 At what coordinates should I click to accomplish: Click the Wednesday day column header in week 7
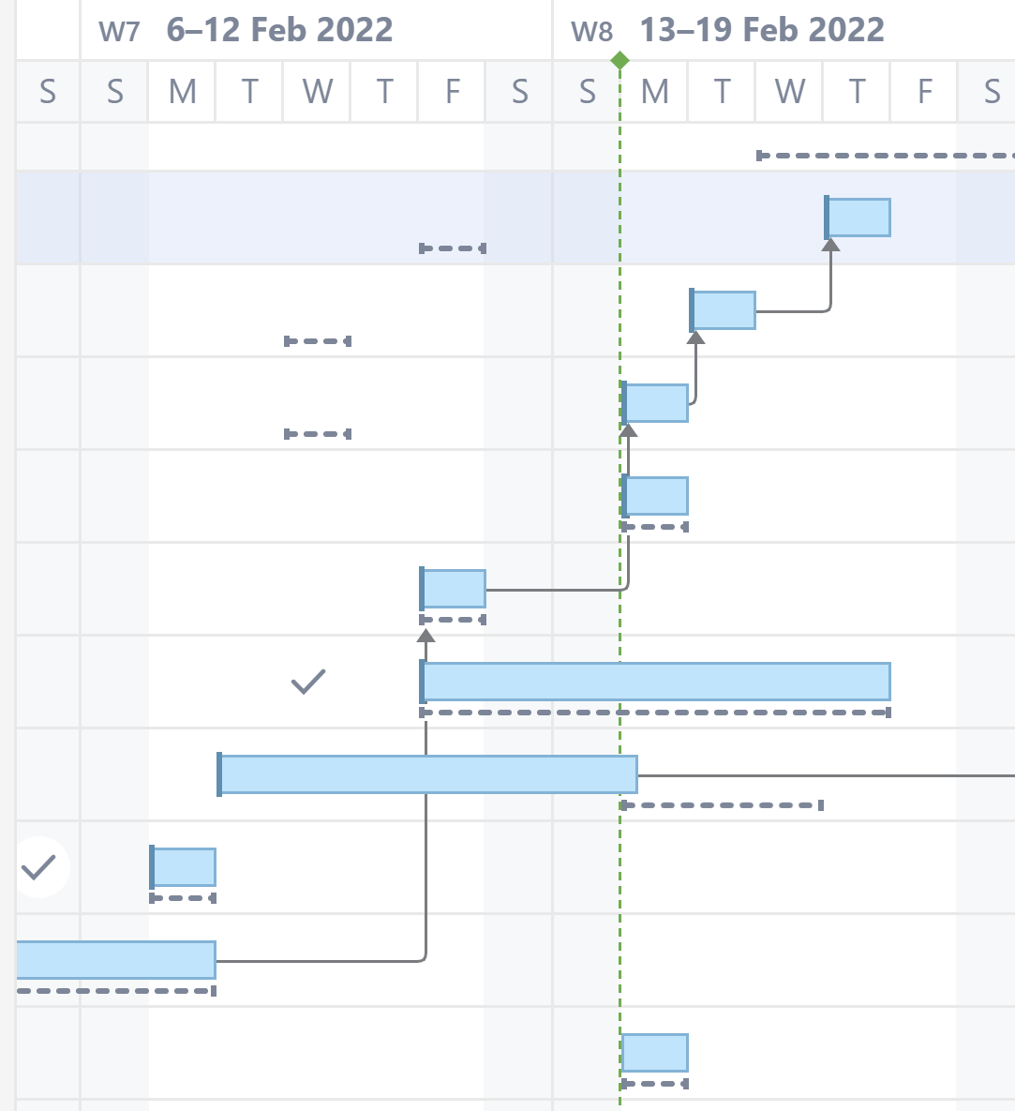317,91
